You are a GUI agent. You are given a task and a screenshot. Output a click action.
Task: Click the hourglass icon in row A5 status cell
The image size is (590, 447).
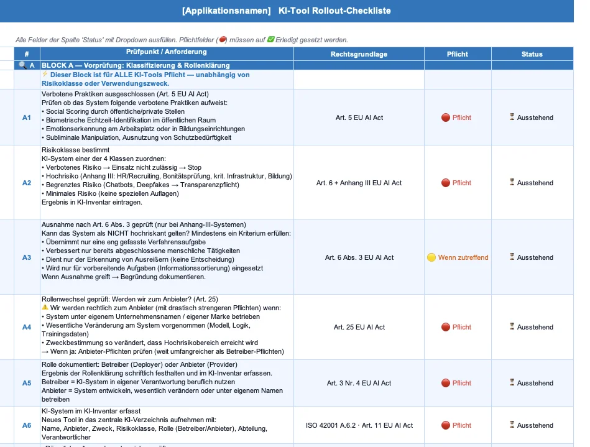point(511,383)
